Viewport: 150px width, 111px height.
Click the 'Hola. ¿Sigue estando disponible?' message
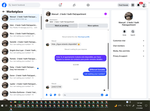(66, 44)
